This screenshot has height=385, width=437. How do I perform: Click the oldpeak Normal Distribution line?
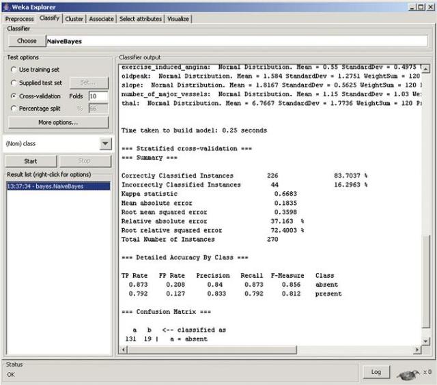[271, 76]
